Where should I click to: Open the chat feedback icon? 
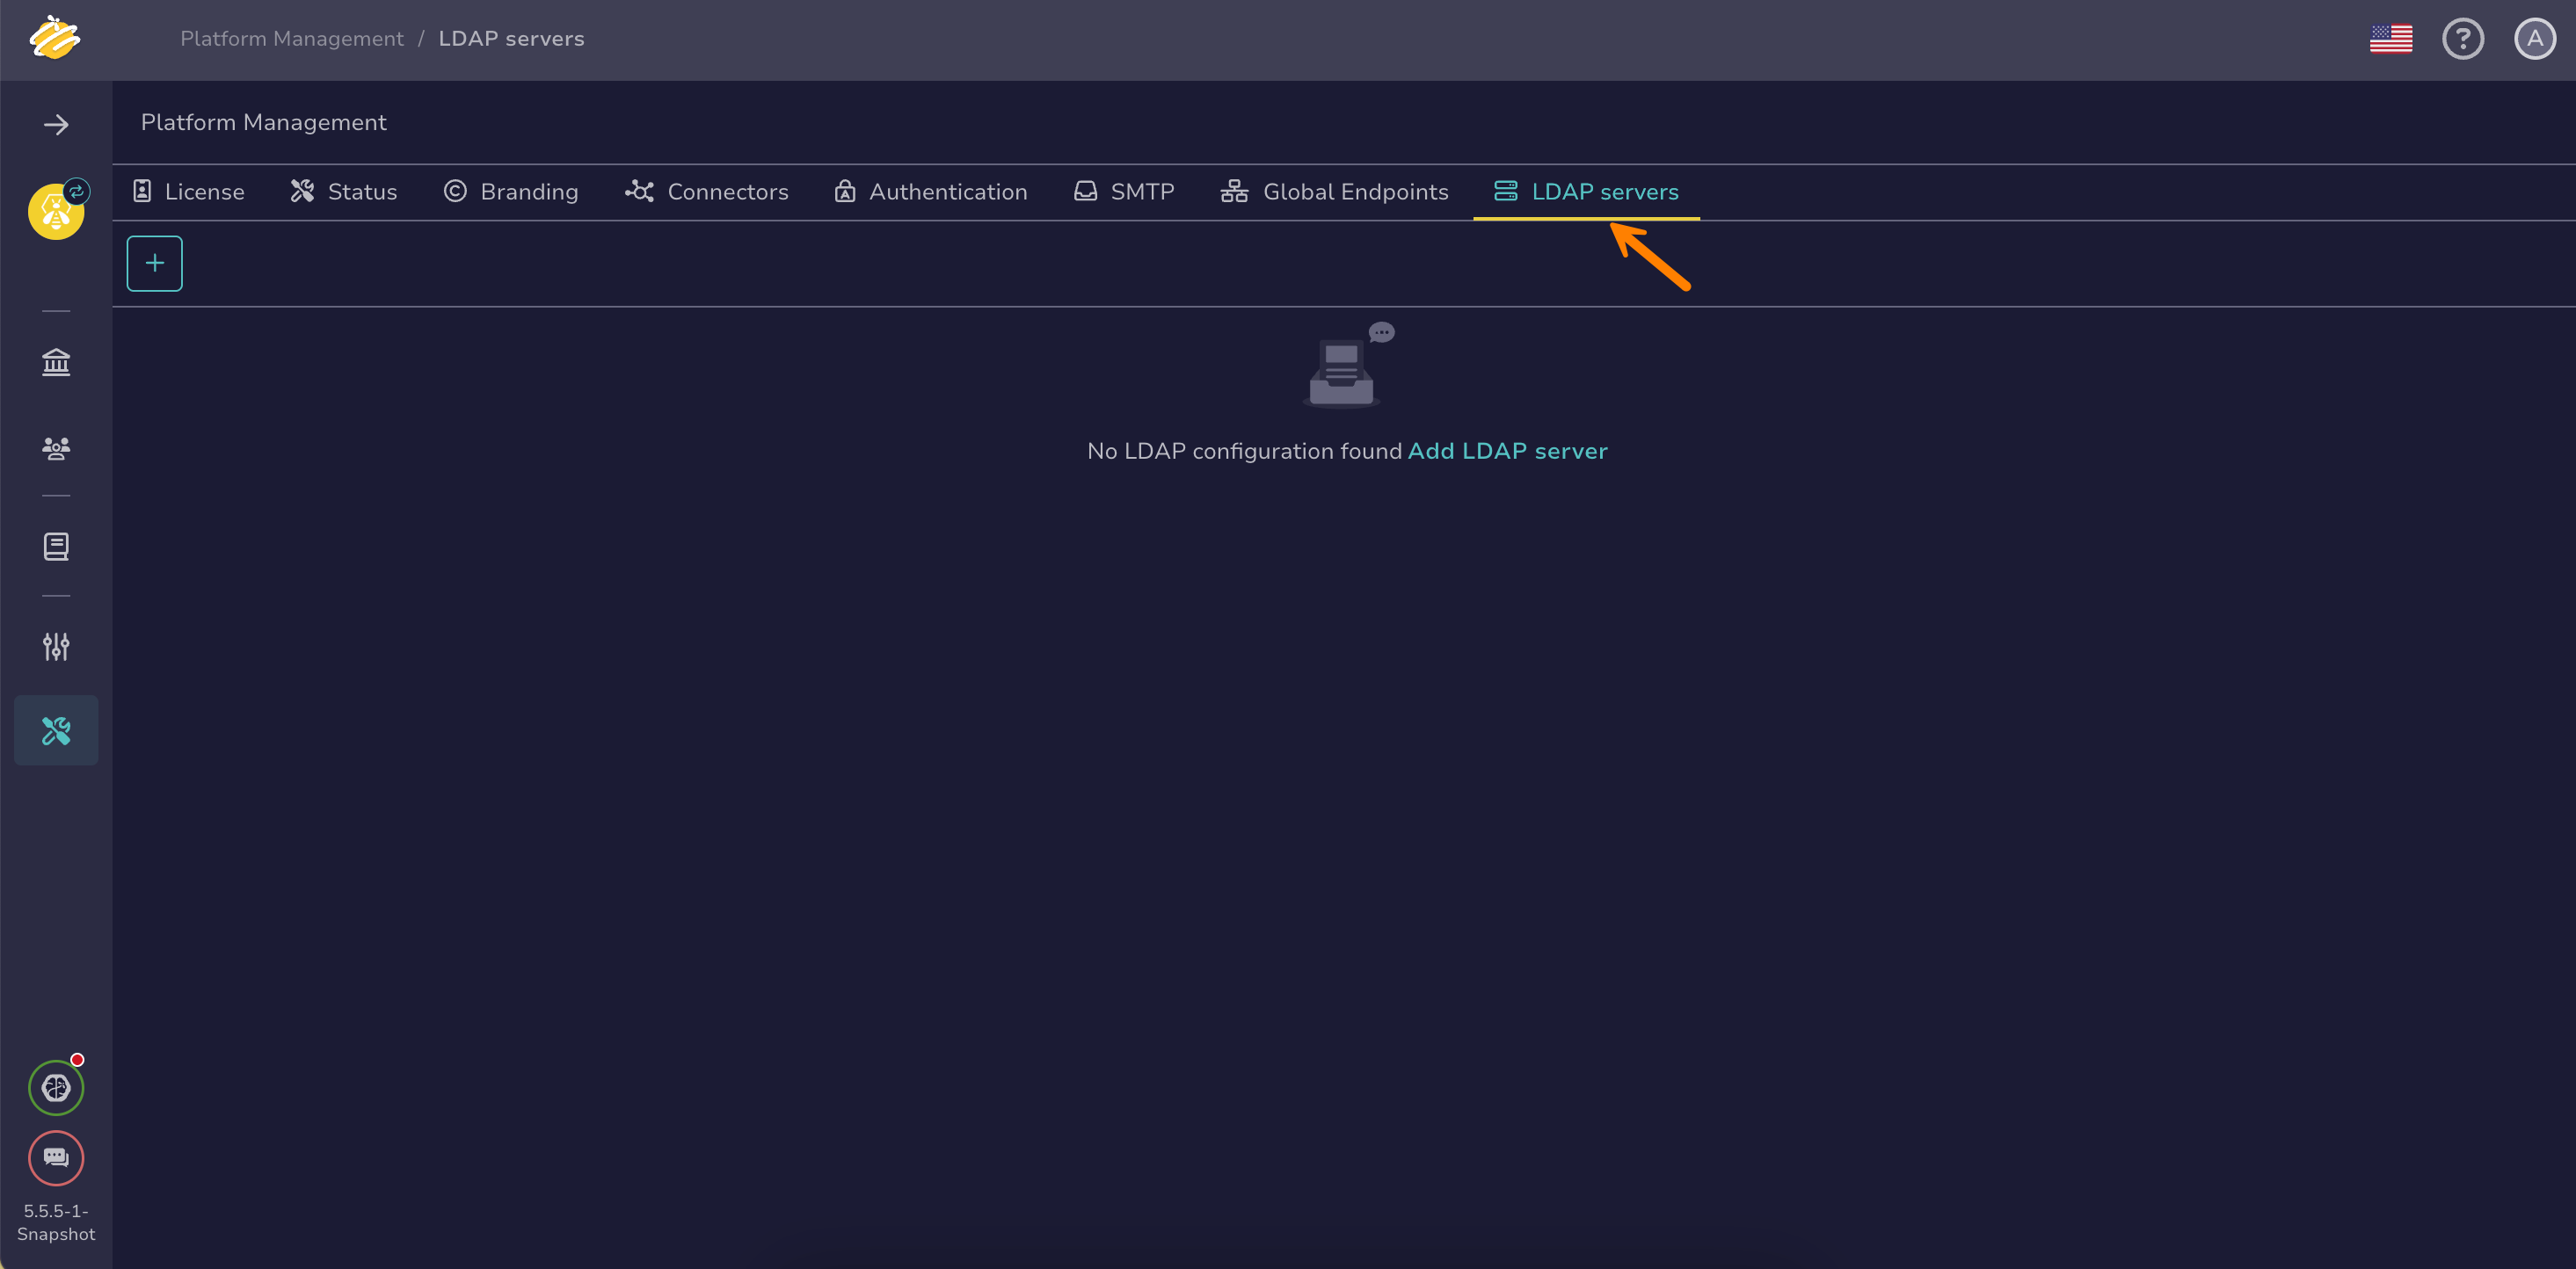pyautogui.click(x=56, y=1158)
